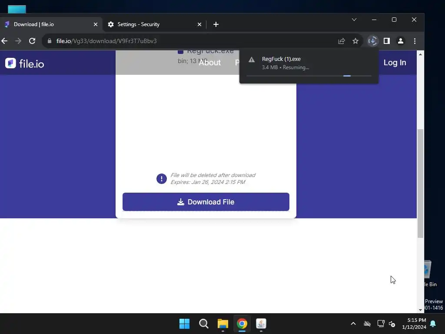Open the About menu on file.io
445x334 pixels.
pos(210,63)
